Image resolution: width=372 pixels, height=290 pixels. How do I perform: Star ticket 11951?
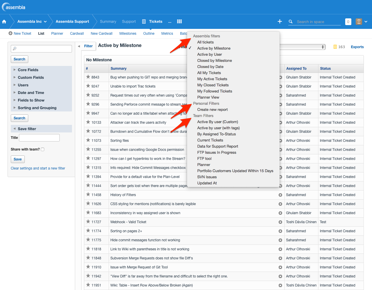coord(88,285)
